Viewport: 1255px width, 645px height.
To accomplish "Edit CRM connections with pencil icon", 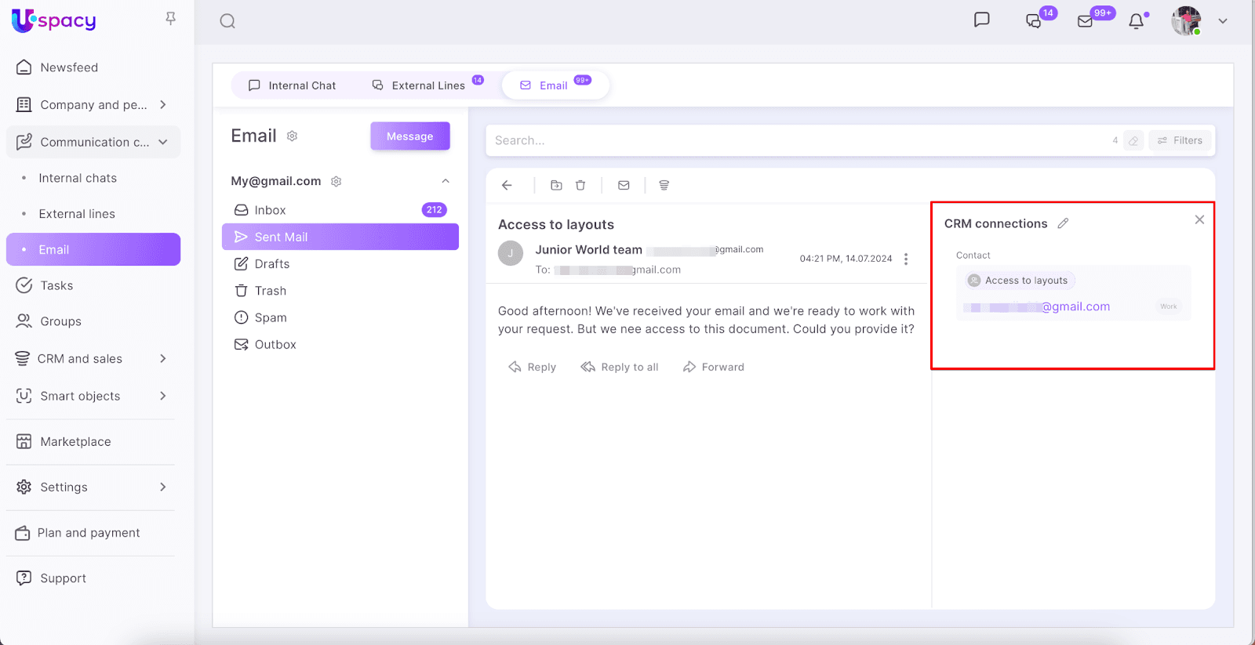I will (x=1063, y=223).
